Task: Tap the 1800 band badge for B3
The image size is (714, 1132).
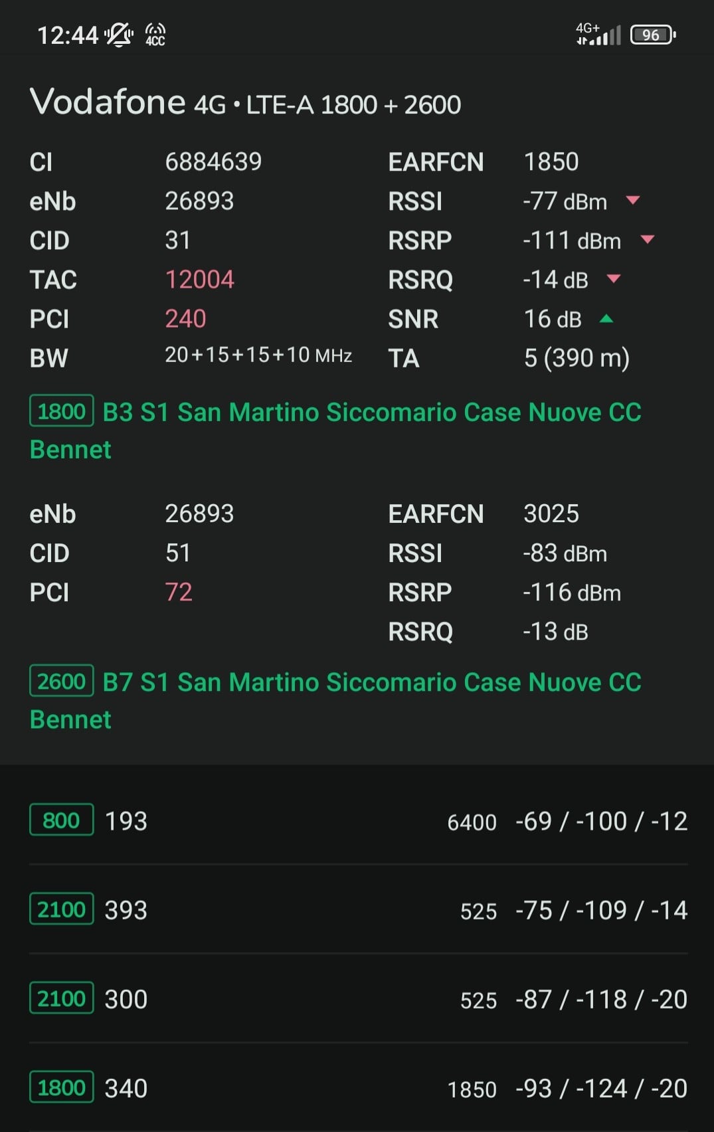Action: (x=61, y=411)
